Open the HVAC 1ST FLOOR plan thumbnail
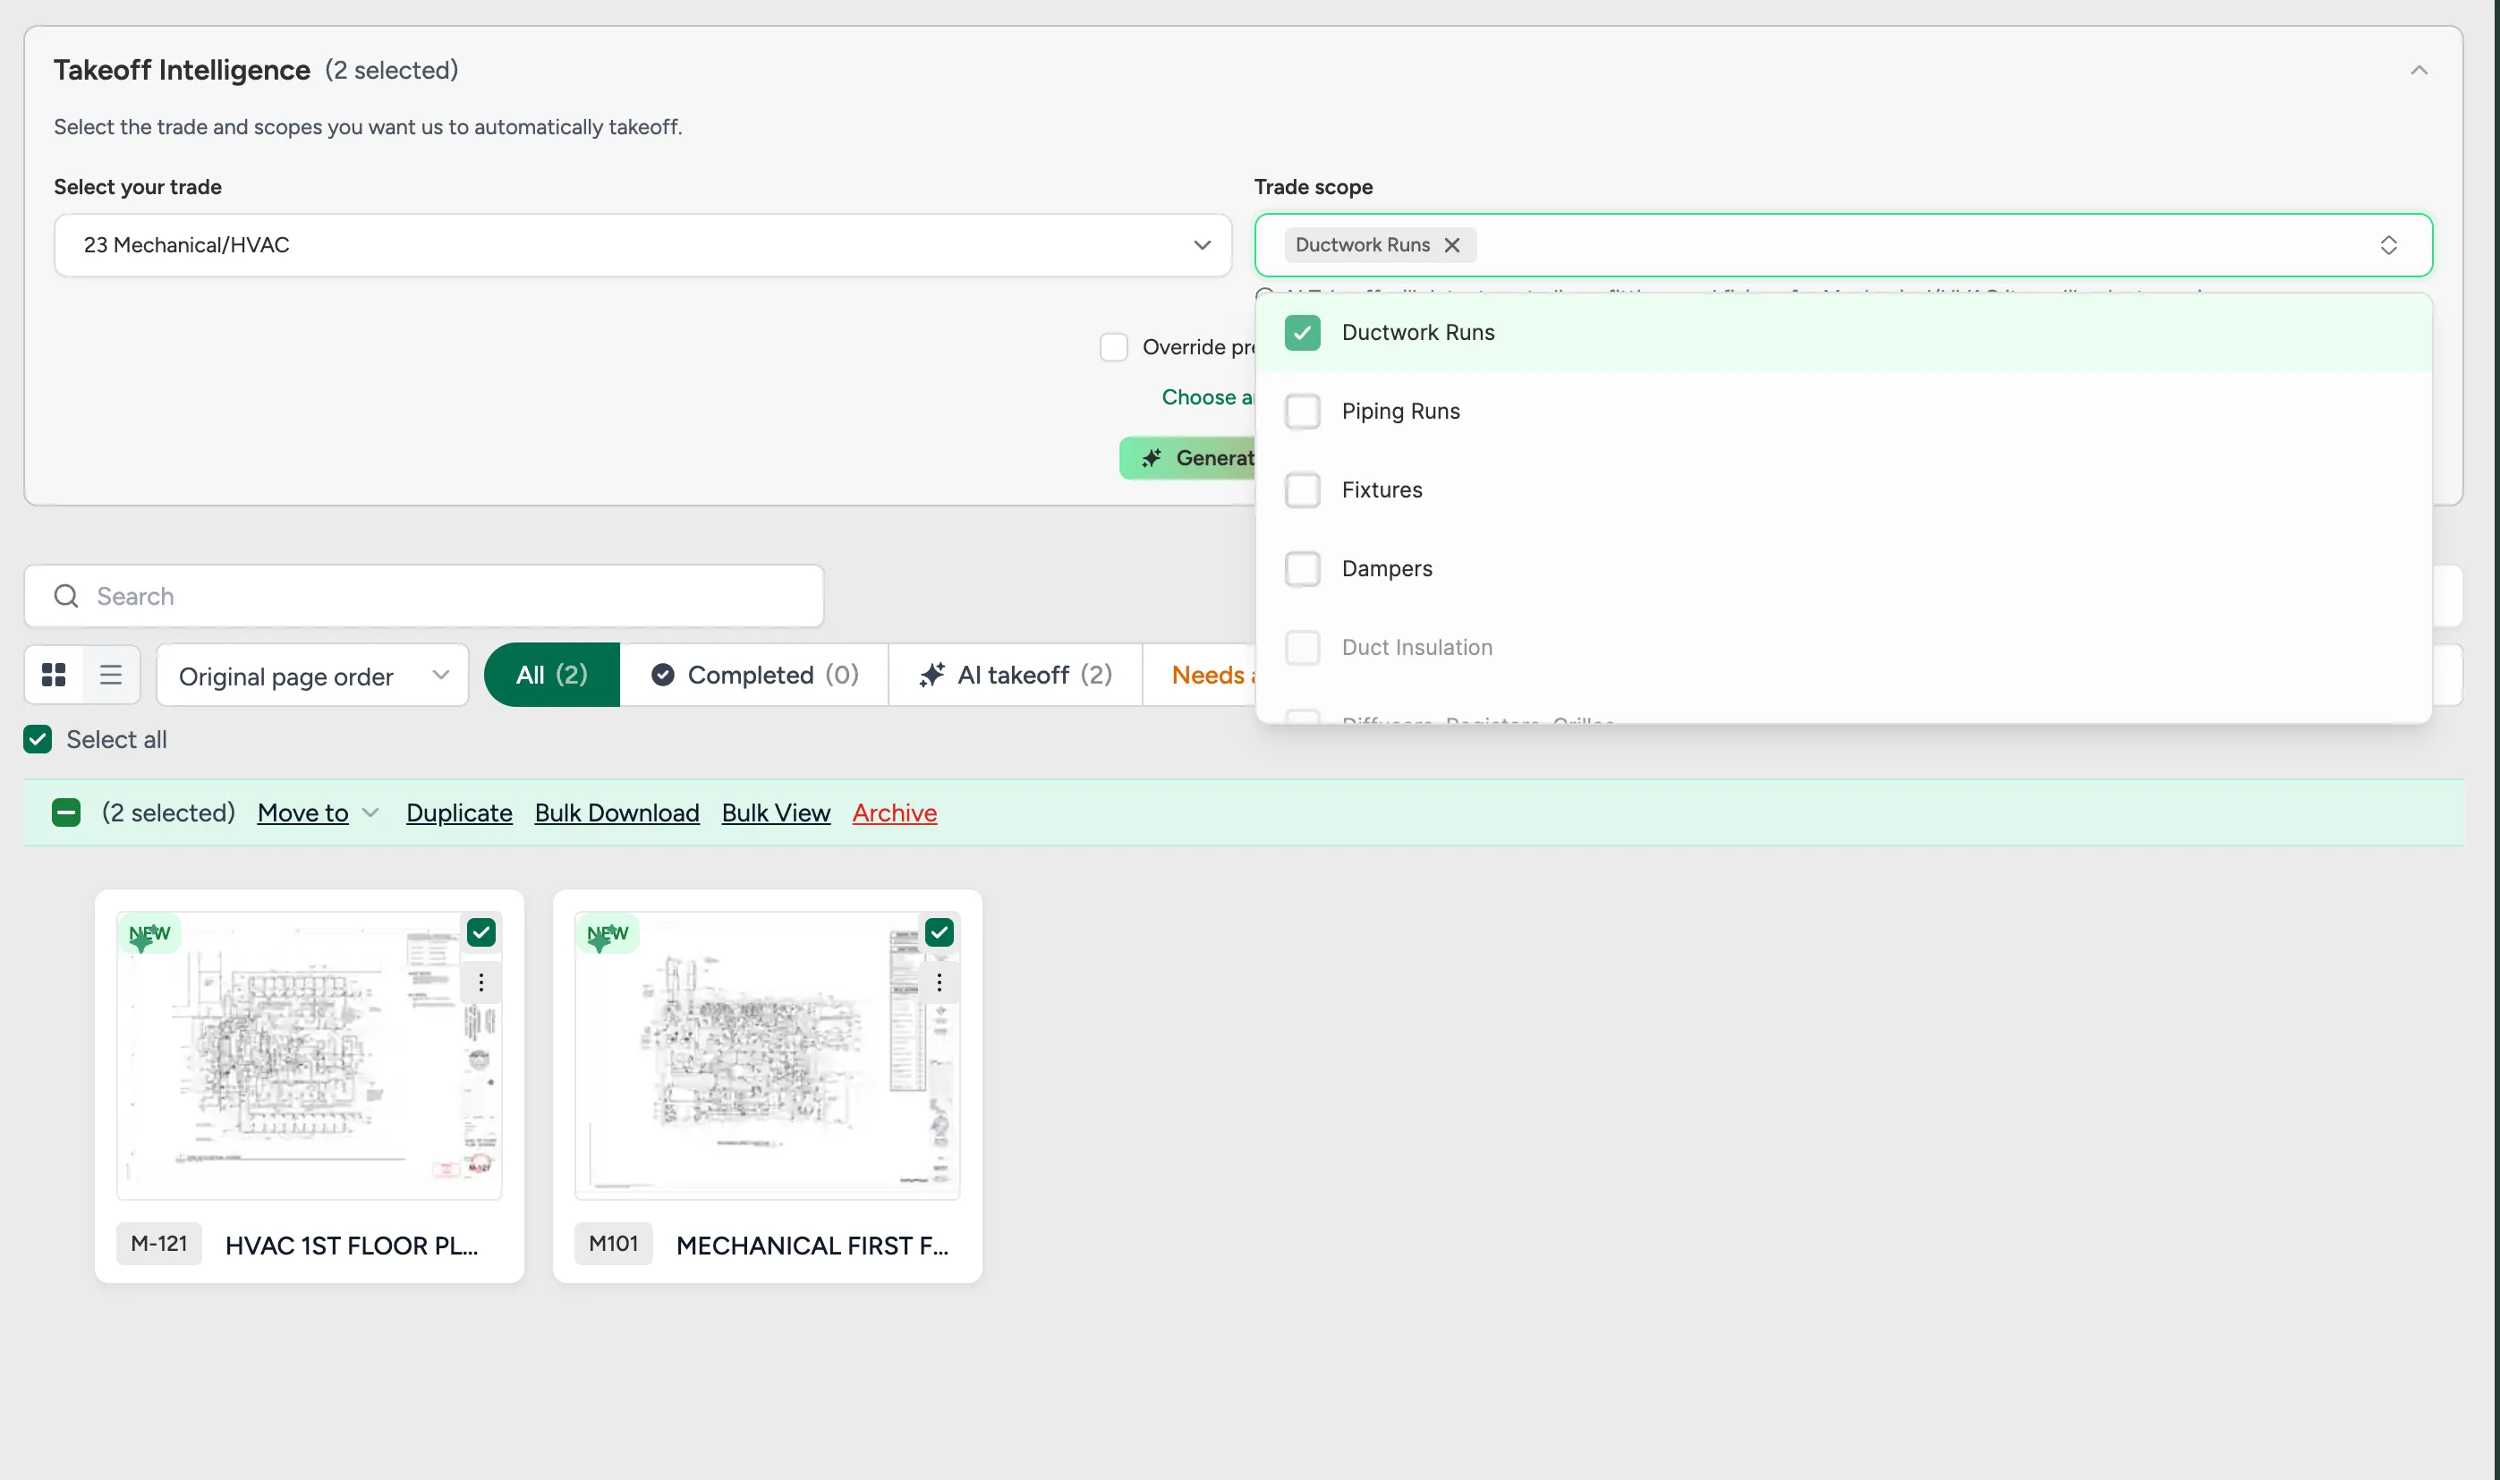 (309, 1055)
